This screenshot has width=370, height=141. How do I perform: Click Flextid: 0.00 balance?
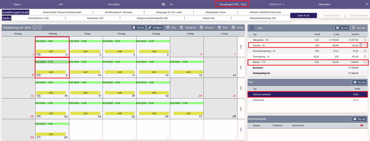(209, 18)
